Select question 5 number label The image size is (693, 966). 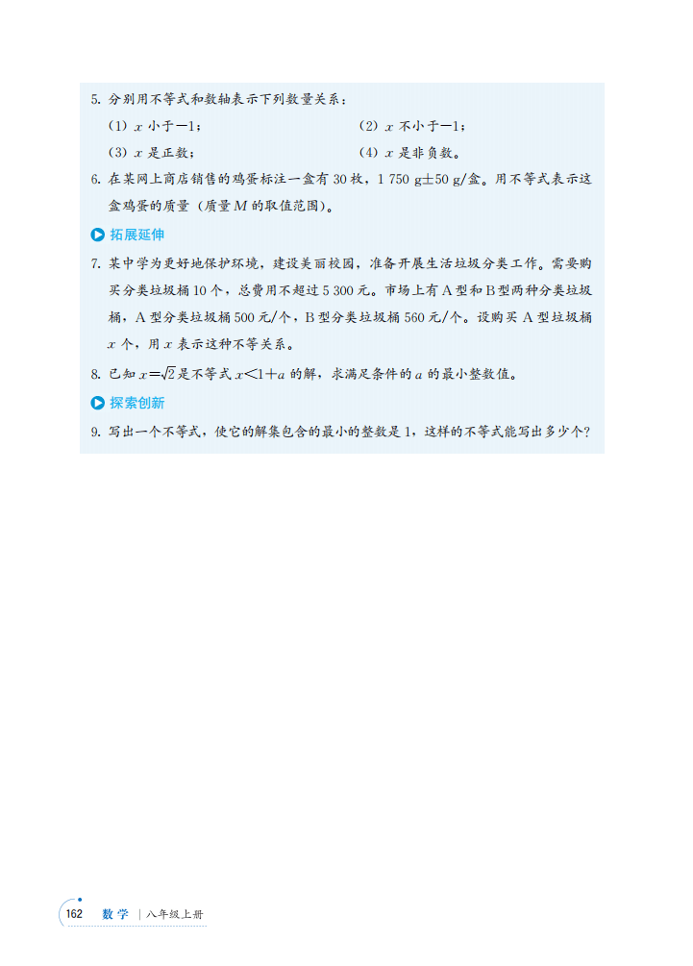95,100
